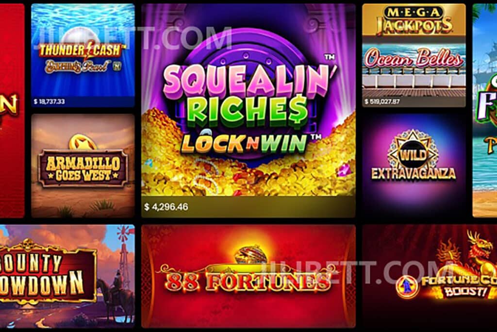Launch the Thunder Cash Dolphin's Pearl slot
The height and width of the screenshot is (332, 497).
coord(83,55)
